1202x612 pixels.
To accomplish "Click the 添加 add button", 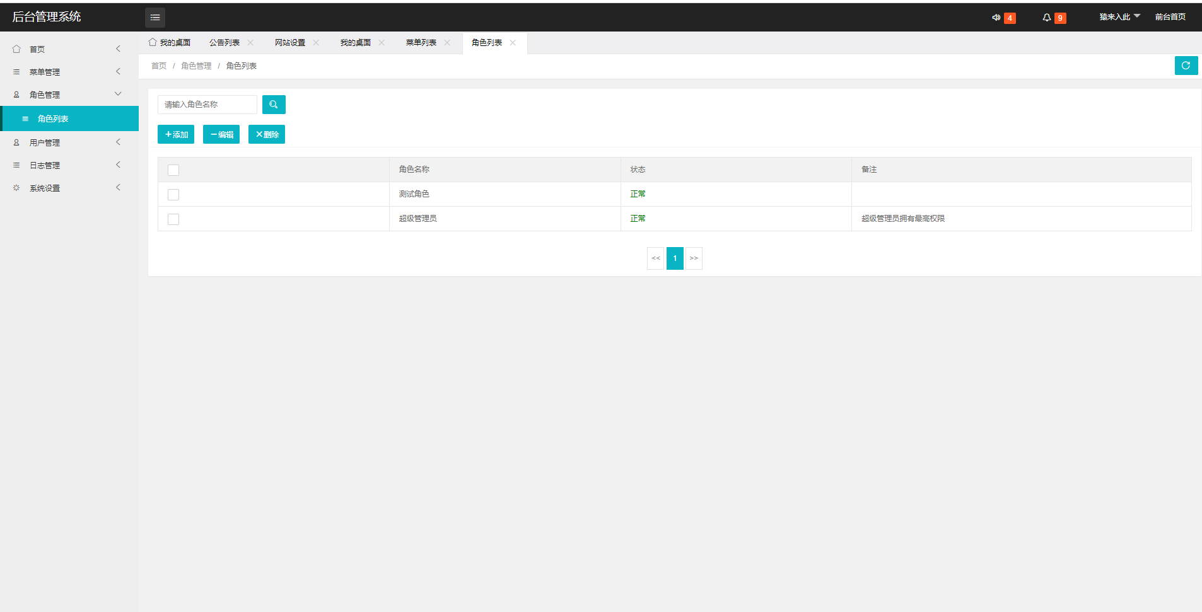I will point(176,134).
